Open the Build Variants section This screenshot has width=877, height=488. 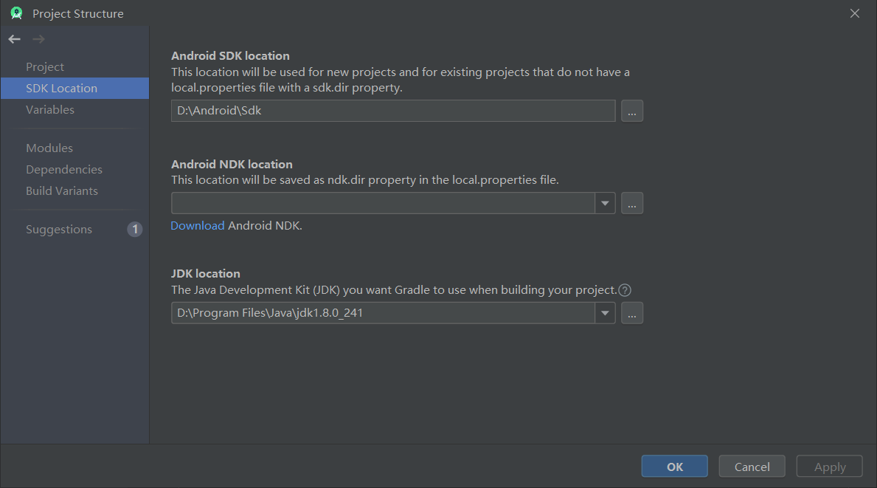[x=75, y=190]
